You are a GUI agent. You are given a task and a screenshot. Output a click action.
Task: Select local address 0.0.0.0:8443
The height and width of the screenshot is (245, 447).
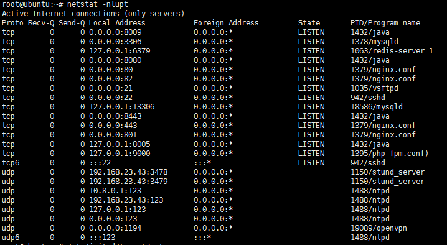(115, 116)
